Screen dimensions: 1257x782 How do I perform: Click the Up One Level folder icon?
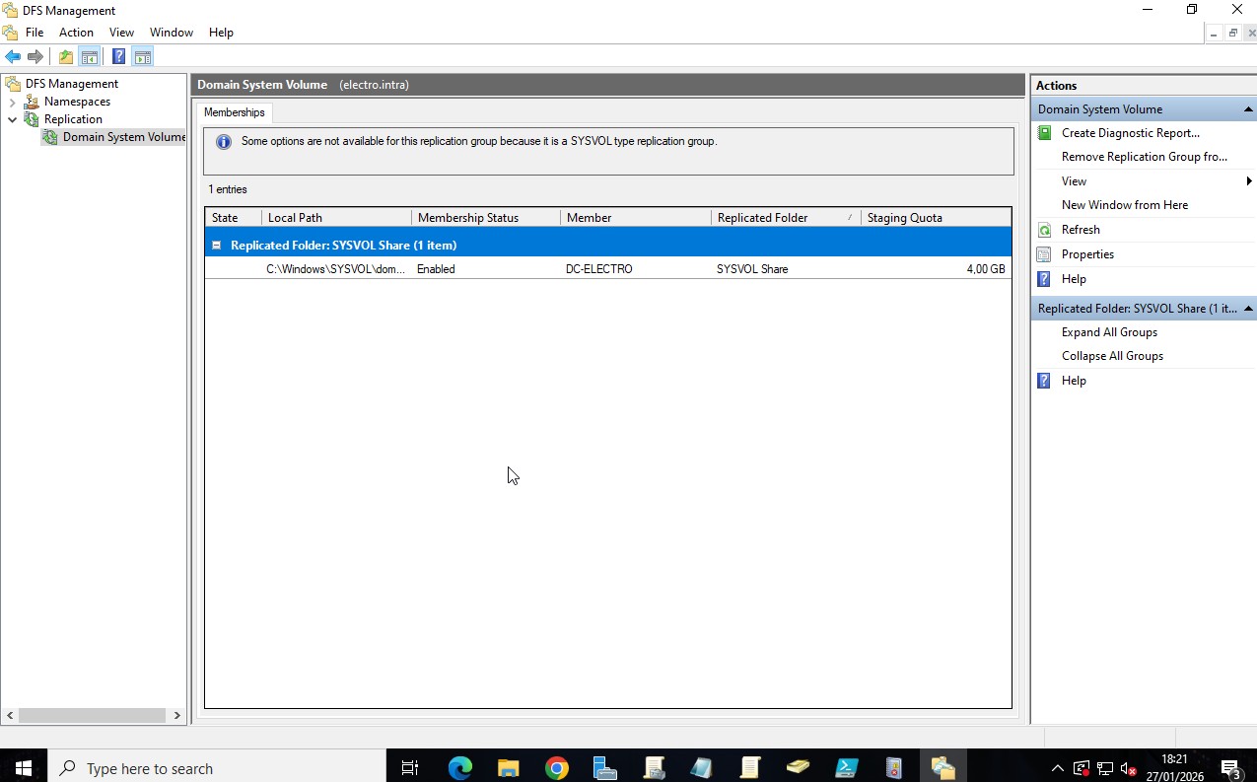coord(66,57)
